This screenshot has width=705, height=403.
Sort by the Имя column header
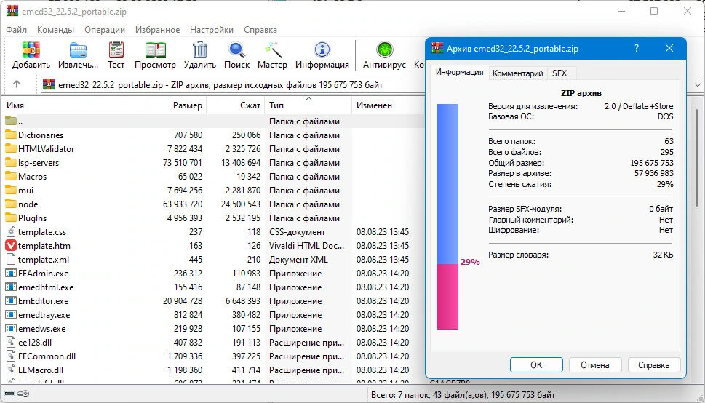[x=75, y=105]
